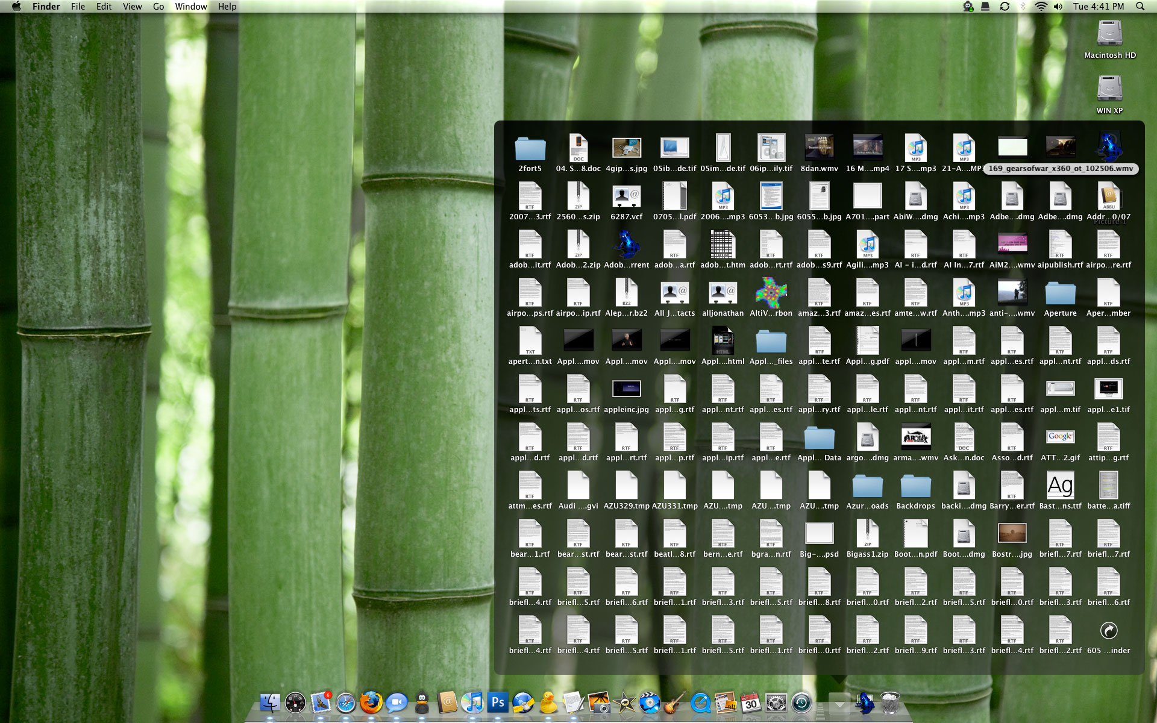Image resolution: width=1157 pixels, height=723 pixels.
Task: Collapse the downloads stack in dock
Action: (839, 703)
